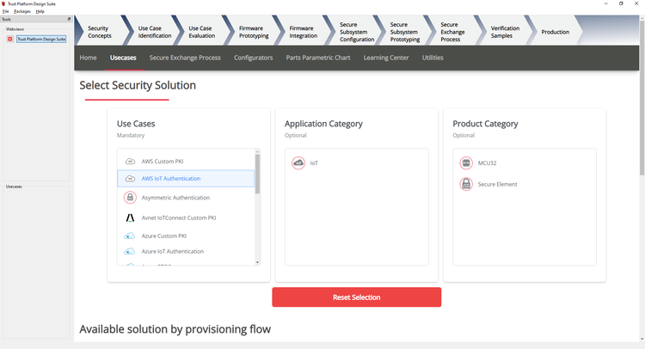Click the Azure IoT Authentication cloud icon
The height and width of the screenshot is (349, 645).
click(130, 251)
